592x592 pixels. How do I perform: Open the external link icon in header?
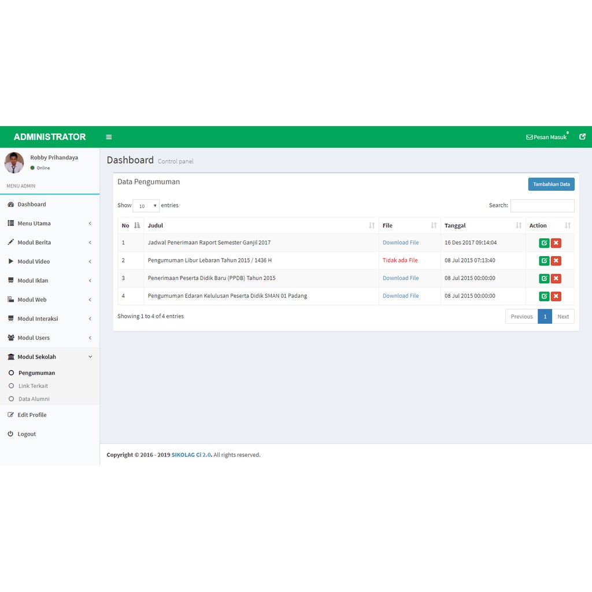[582, 136]
